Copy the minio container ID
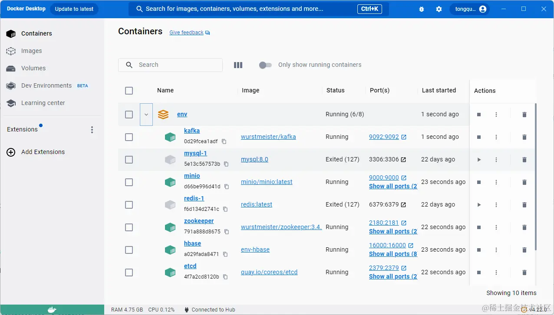Viewport: 554px width, 315px height. 227,187
